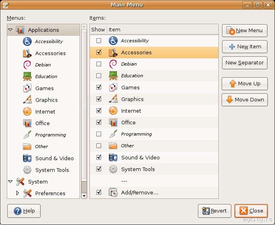Screen dimensions: 275x225
Task: Click System wrench icon in Menus tree
Action: (20, 182)
